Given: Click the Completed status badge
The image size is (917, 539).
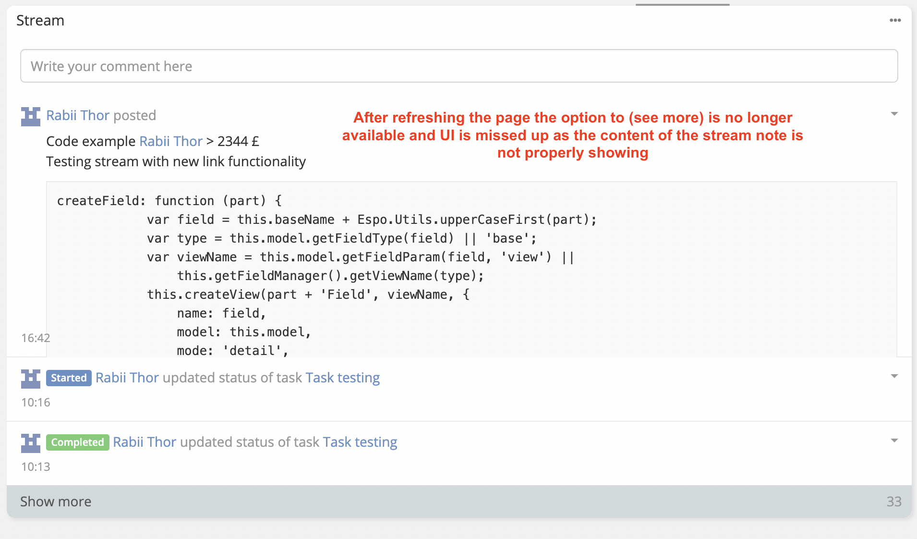Looking at the screenshot, I should [x=77, y=442].
